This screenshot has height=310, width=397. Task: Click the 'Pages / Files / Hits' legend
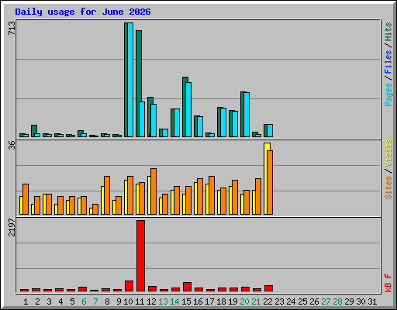[x=388, y=64]
